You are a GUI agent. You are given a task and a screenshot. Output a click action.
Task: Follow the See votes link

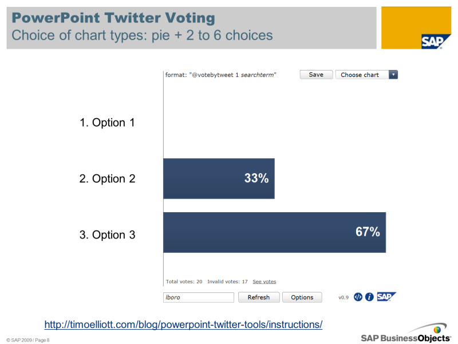(x=264, y=282)
